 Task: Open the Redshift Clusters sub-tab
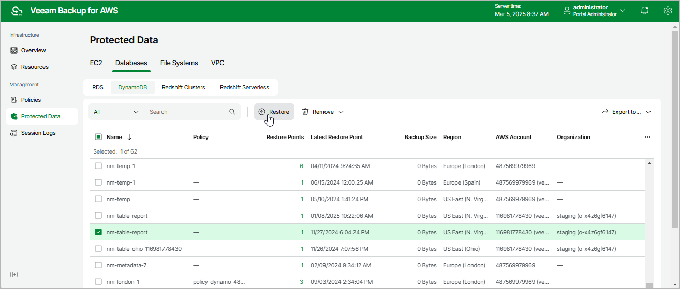coord(183,87)
